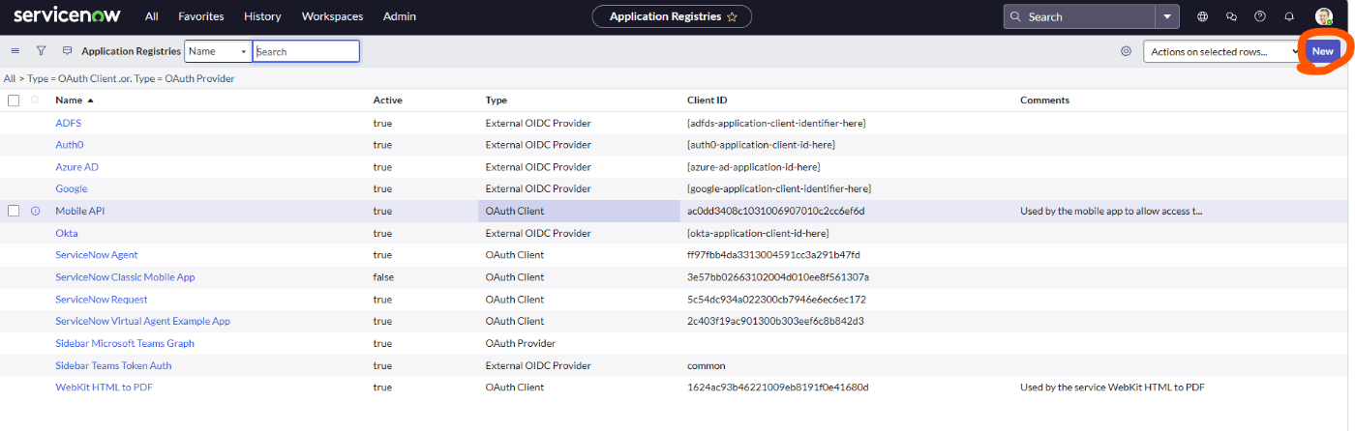Open the list personalize gear icon
The height and width of the screenshot is (431, 1355).
tap(1126, 51)
